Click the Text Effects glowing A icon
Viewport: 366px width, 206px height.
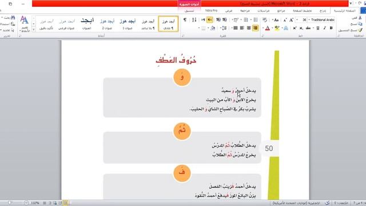286,28
